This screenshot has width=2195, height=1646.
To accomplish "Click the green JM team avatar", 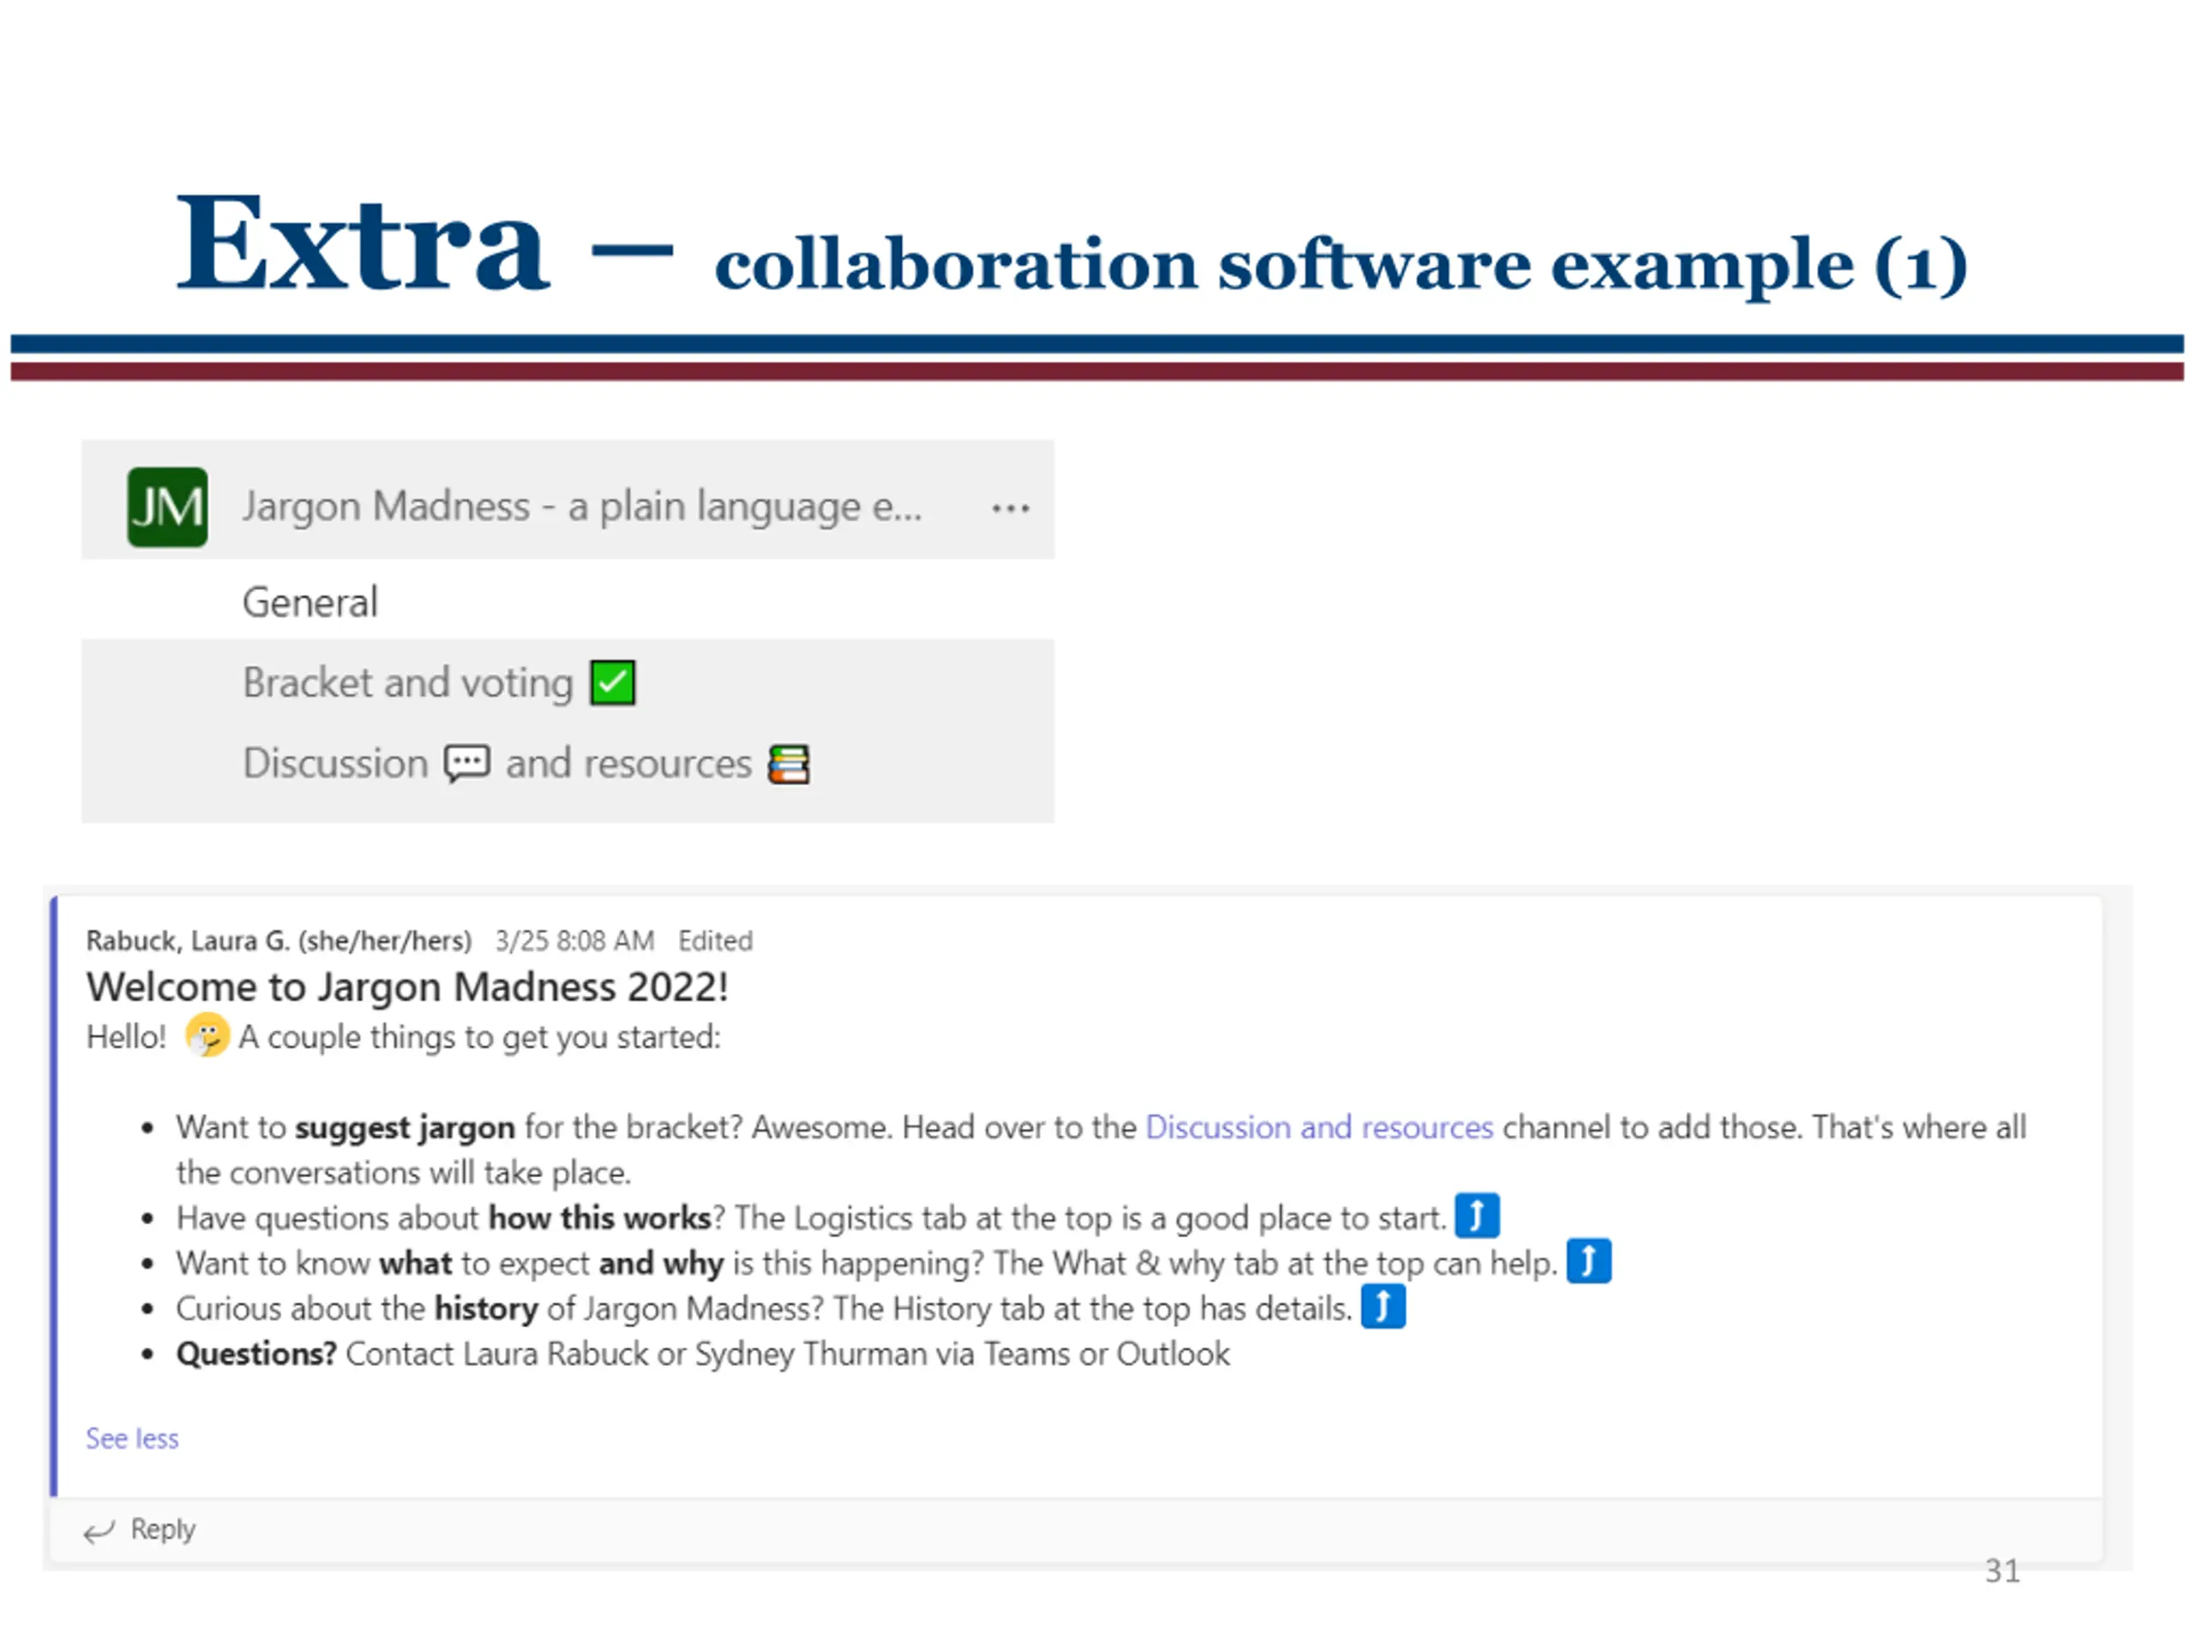I will click(x=166, y=507).
